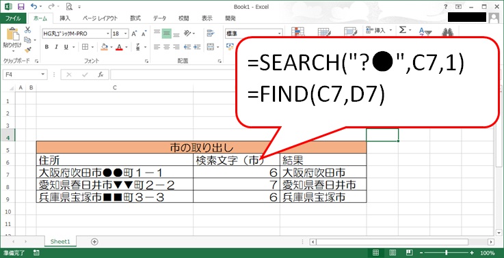Switch to Page Break Preview
The width and height of the screenshot is (504, 258).
coord(409,253)
